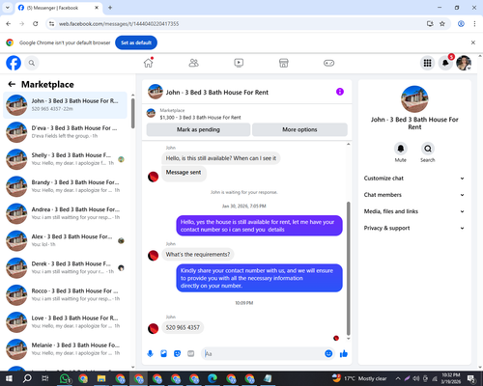Screen dimensions: 483x386
Task: Open Love conversation
Action: click(65, 322)
